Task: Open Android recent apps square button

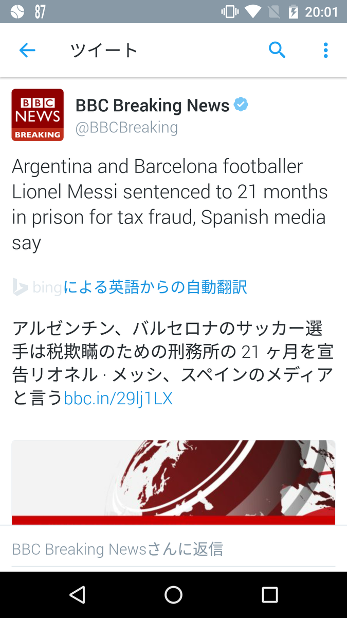Action: (x=269, y=595)
